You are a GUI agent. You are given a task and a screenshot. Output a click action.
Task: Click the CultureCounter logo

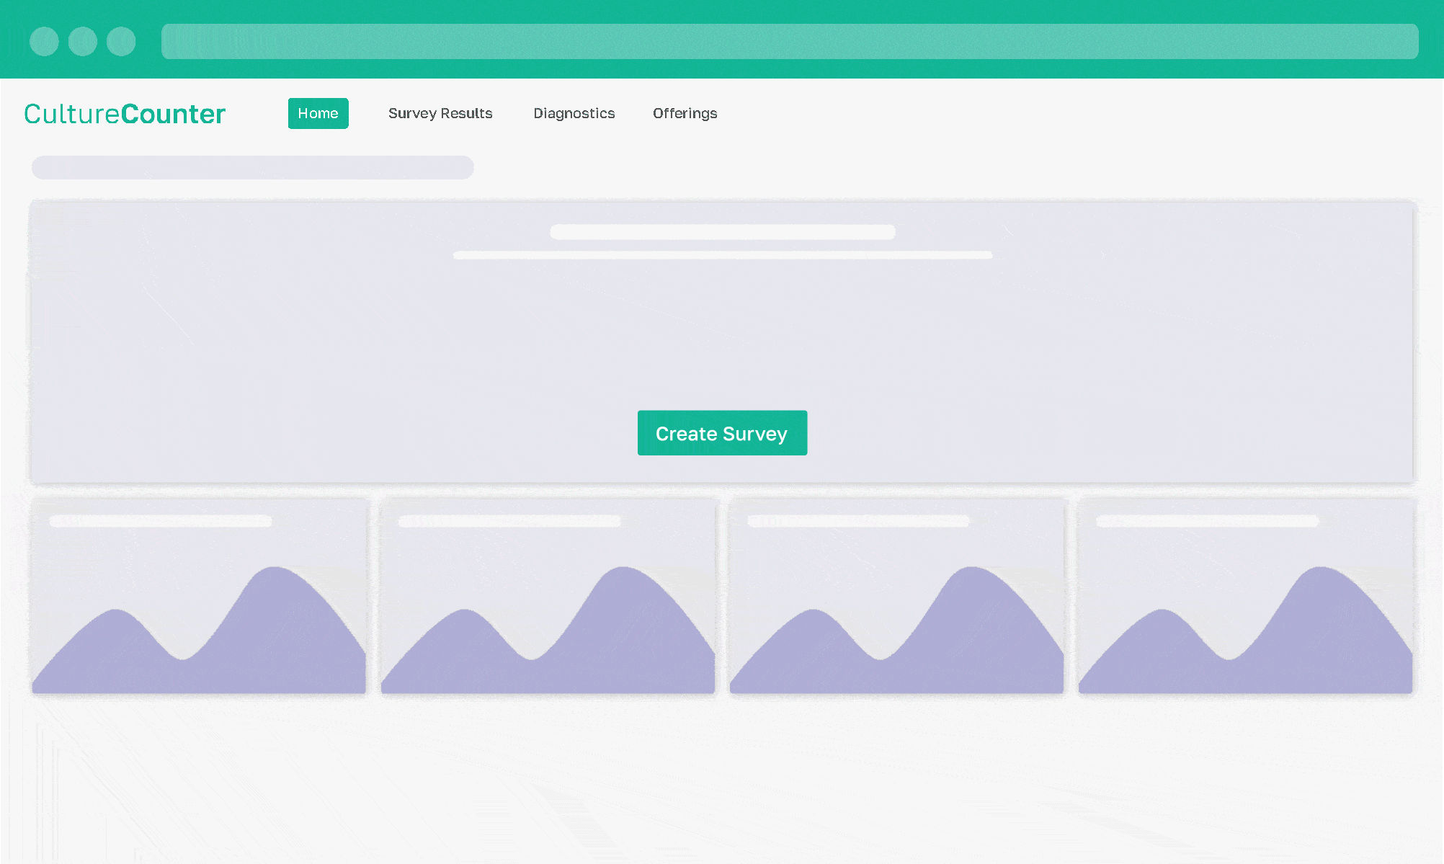coord(125,114)
